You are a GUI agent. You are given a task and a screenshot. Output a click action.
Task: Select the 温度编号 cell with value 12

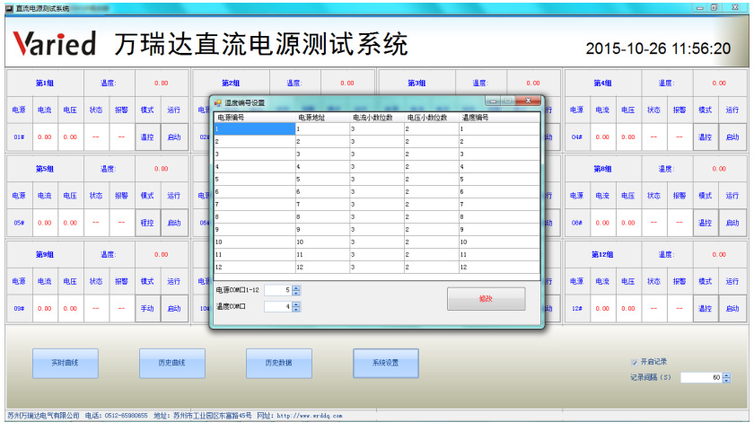[x=499, y=267]
